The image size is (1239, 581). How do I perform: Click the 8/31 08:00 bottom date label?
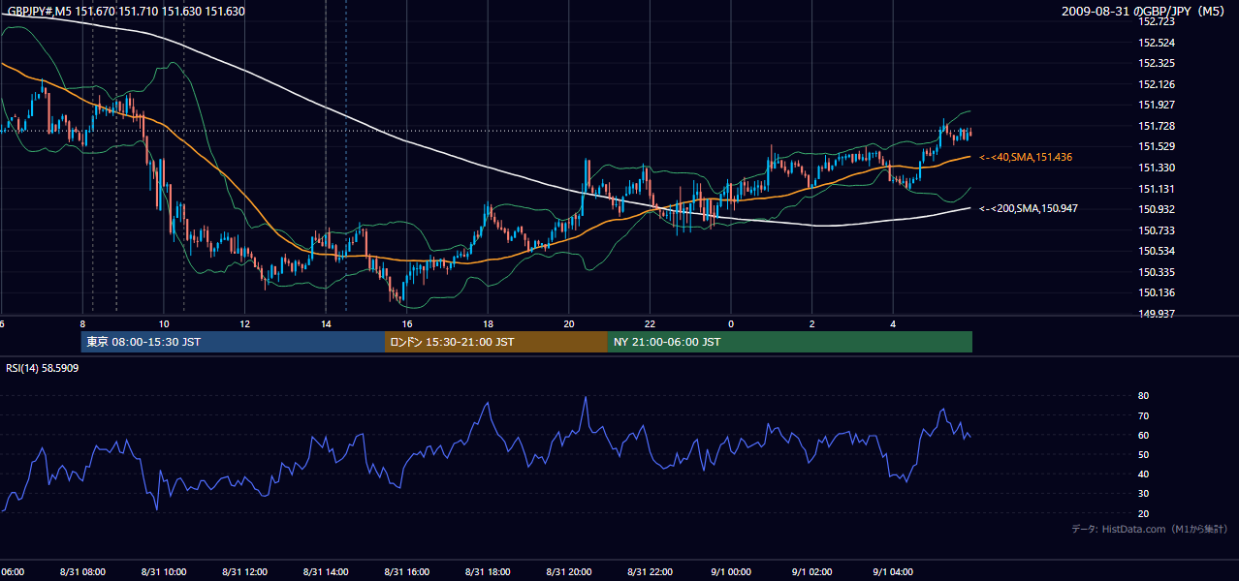82,571
